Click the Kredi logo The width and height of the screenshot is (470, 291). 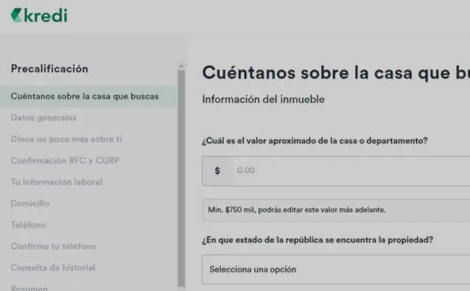coord(39,15)
